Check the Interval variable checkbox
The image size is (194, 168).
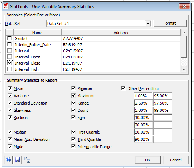tap(9, 51)
